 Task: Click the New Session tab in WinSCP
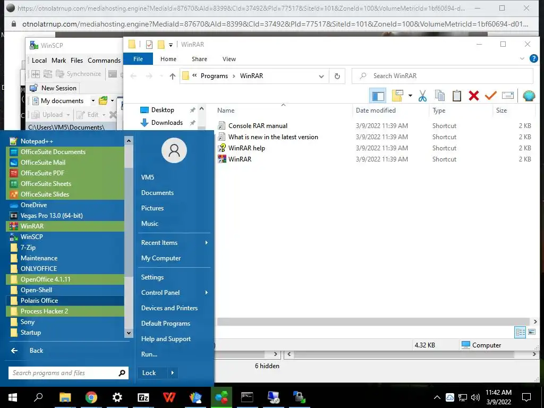tap(54, 88)
